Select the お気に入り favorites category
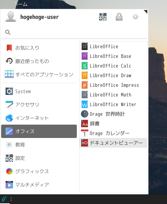Image resolution: width=167 pixels, height=204 pixels. pyautogui.click(x=39, y=48)
